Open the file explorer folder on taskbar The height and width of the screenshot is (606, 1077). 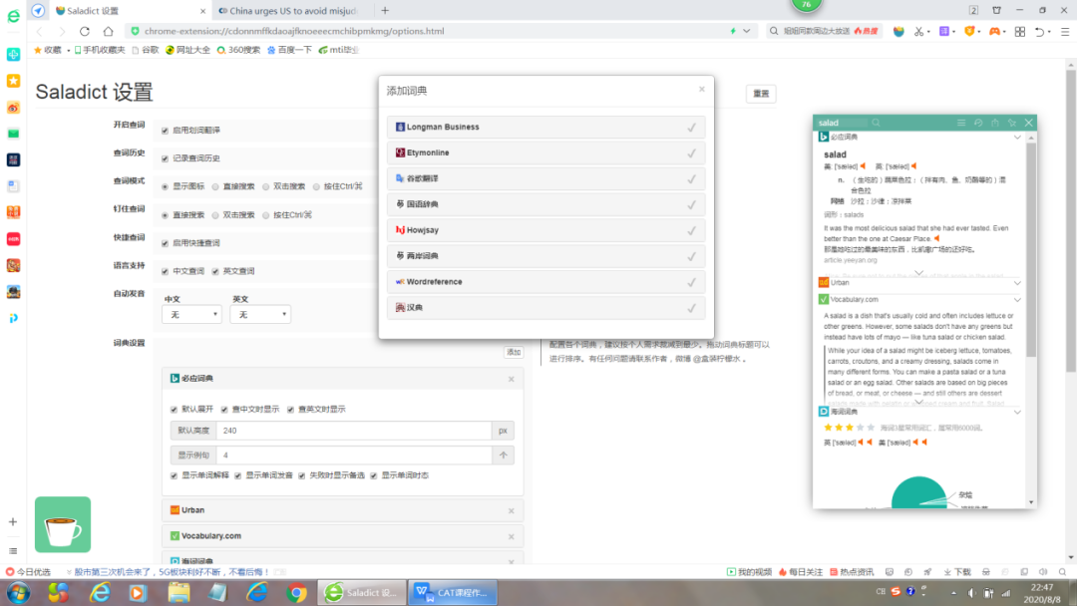179,592
